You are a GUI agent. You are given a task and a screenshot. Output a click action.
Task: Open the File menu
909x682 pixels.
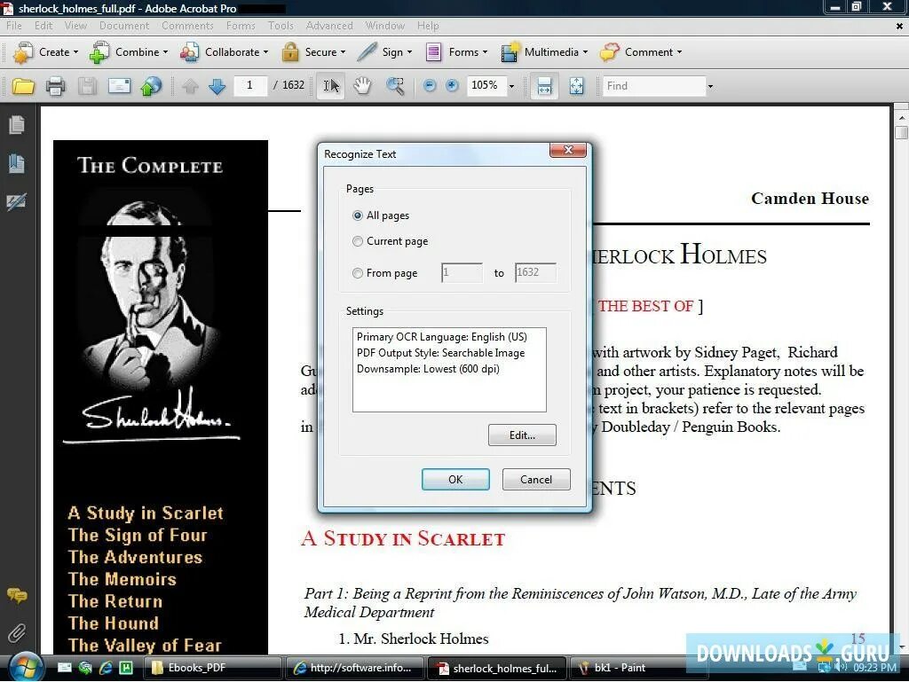click(x=14, y=26)
